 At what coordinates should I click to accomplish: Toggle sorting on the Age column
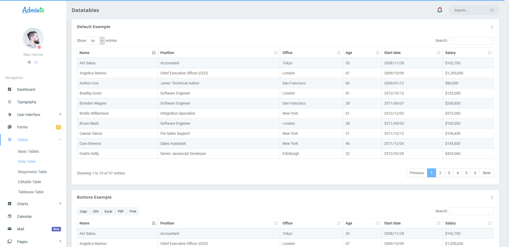click(x=378, y=53)
